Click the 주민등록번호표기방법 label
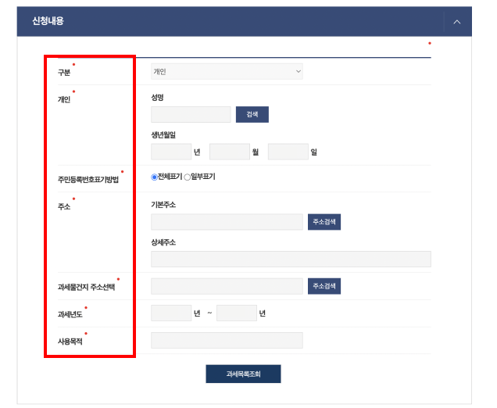 click(x=88, y=180)
